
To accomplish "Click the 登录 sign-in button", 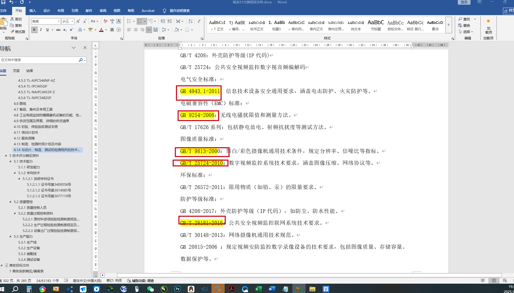I will click(x=464, y=2).
